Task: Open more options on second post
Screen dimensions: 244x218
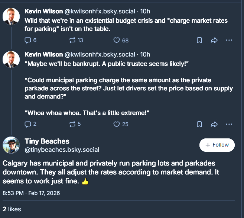Action: point(229,124)
